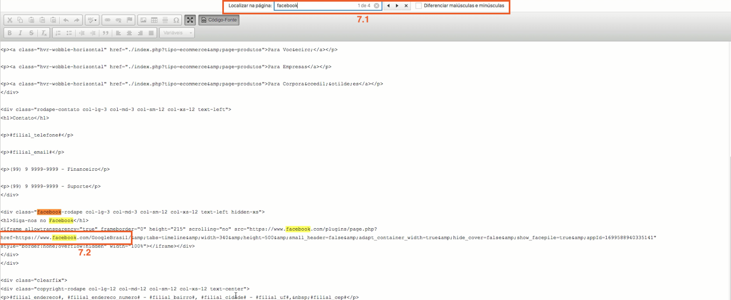
Task: Click 'facebook' in the iframe src URL
Action: pyautogui.click(x=298, y=229)
